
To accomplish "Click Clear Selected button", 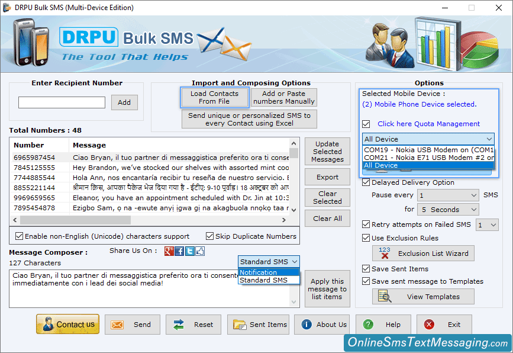I will 327,197.
